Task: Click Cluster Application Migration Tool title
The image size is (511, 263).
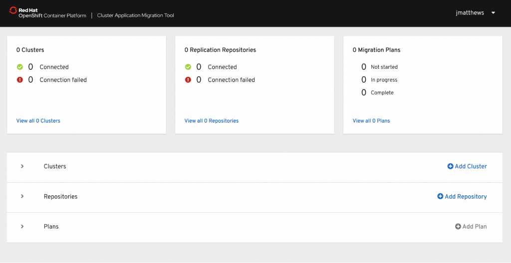Action: [135, 15]
